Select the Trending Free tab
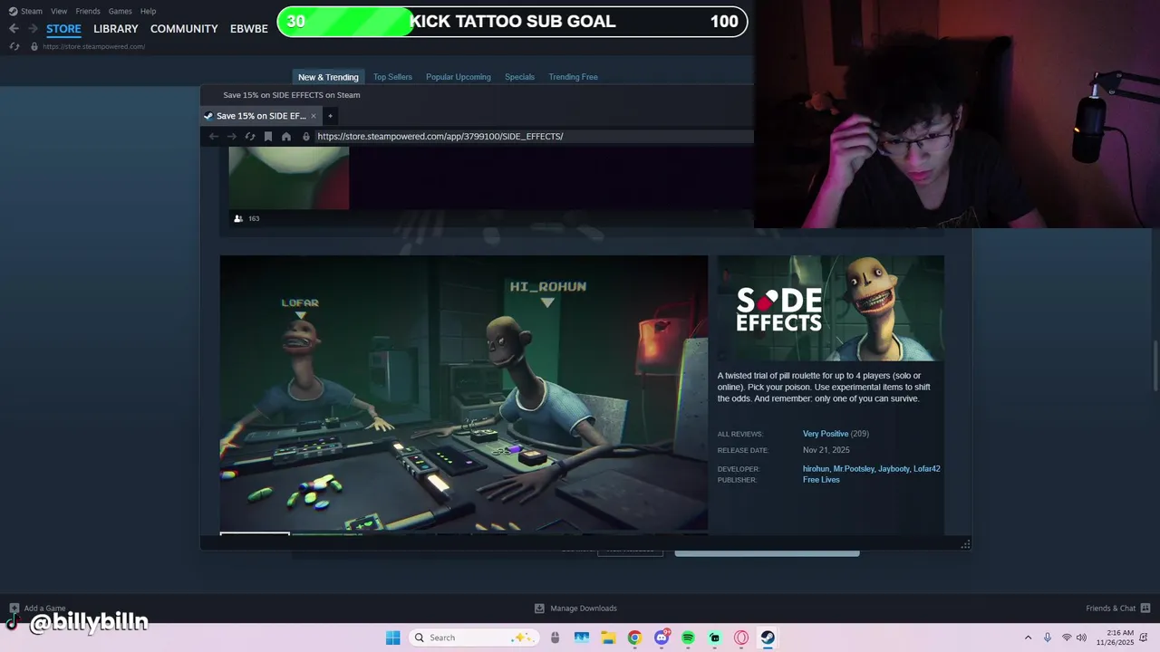1160x652 pixels. click(x=573, y=77)
